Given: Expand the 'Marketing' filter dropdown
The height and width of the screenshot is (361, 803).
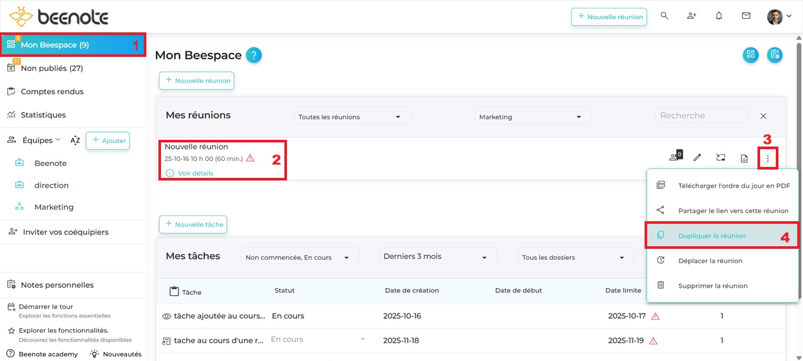Looking at the screenshot, I should 533,116.
